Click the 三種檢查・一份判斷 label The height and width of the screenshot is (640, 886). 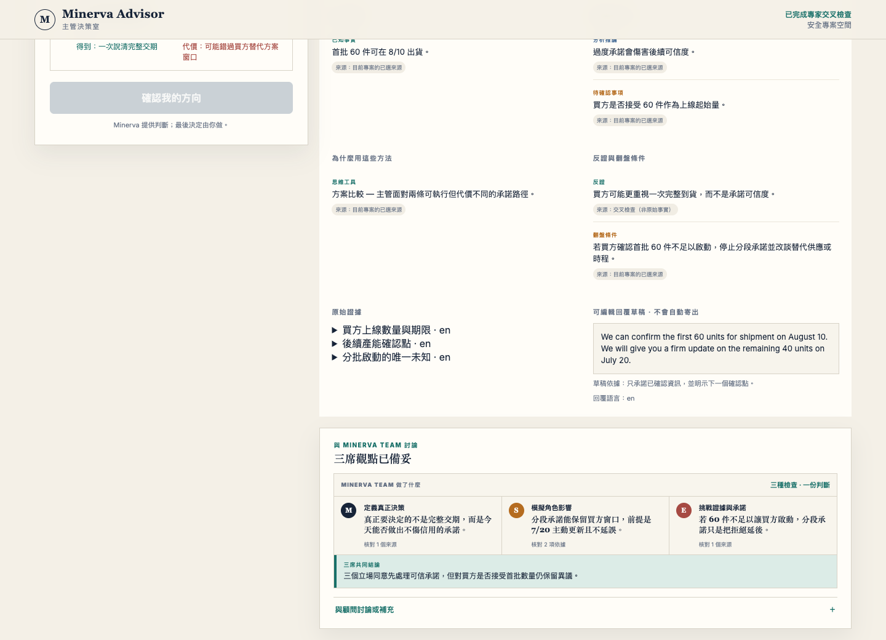[800, 485]
